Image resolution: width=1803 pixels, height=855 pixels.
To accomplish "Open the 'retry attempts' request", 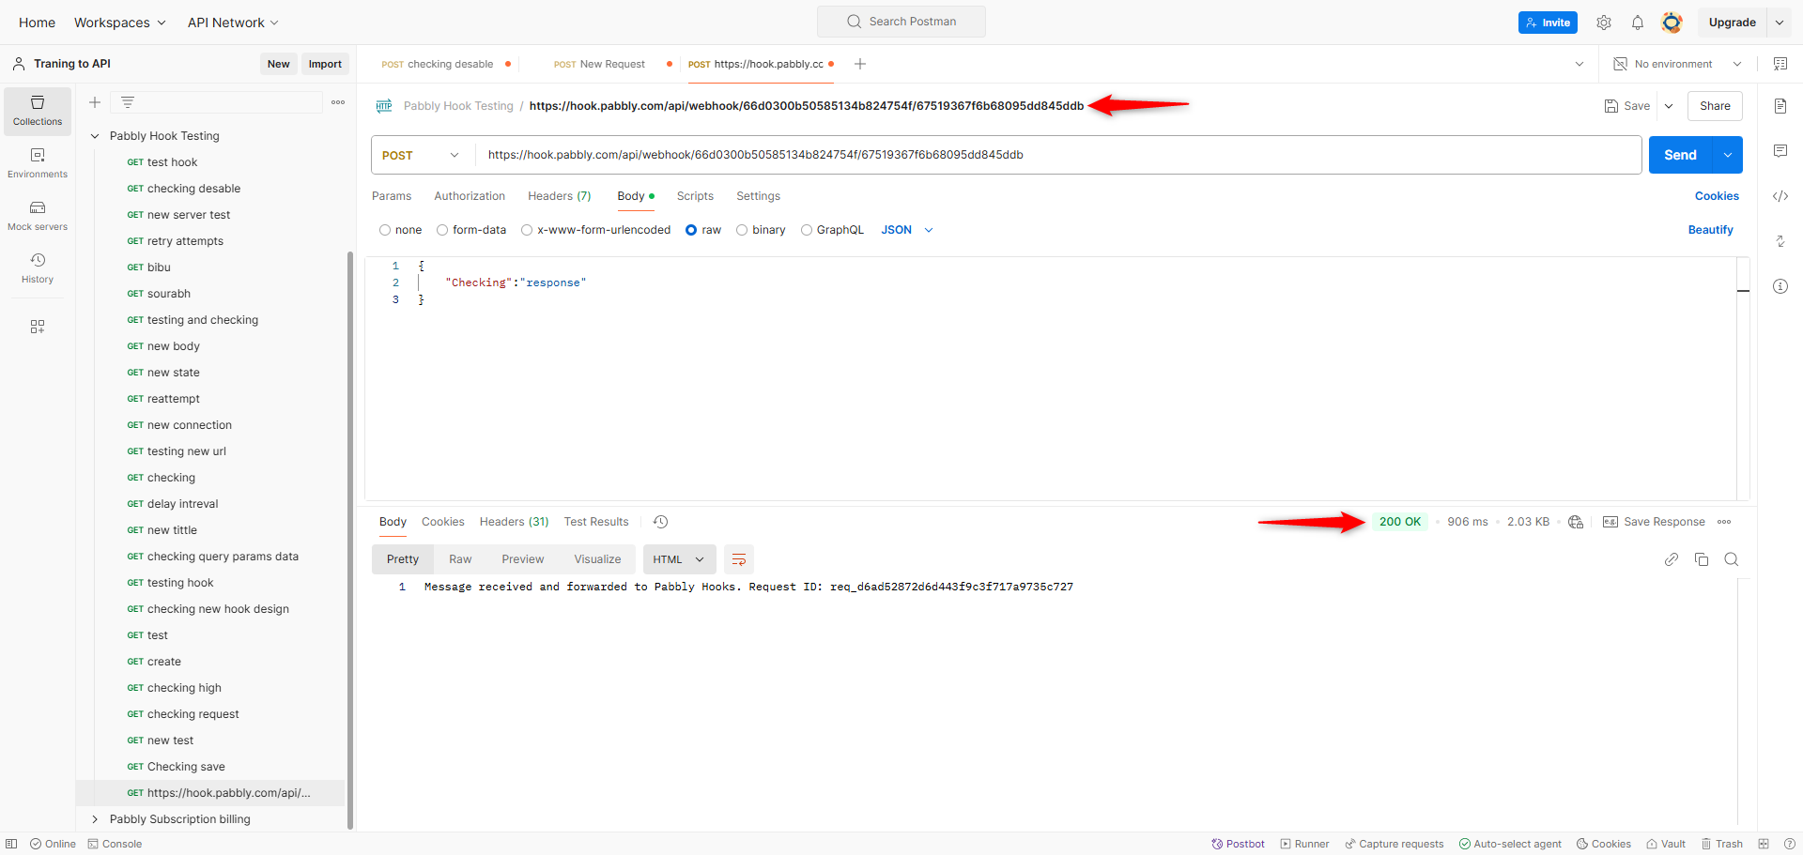I will [x=185, y=241].
